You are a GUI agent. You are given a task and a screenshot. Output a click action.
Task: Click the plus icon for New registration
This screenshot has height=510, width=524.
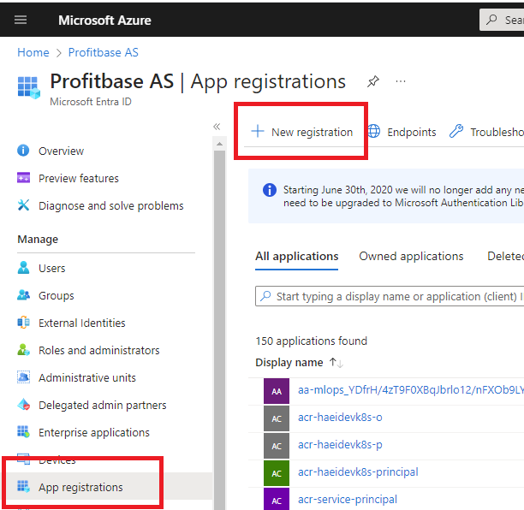[x=258, y=131]
